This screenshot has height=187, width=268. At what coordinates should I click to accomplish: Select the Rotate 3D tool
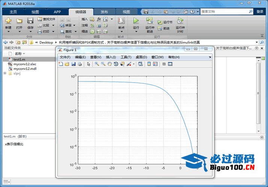pos(116,64)
